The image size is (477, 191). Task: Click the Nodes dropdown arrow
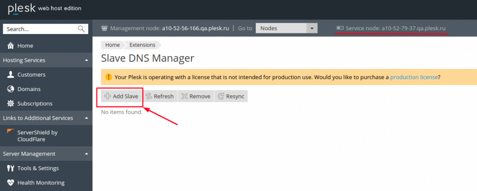312,28
